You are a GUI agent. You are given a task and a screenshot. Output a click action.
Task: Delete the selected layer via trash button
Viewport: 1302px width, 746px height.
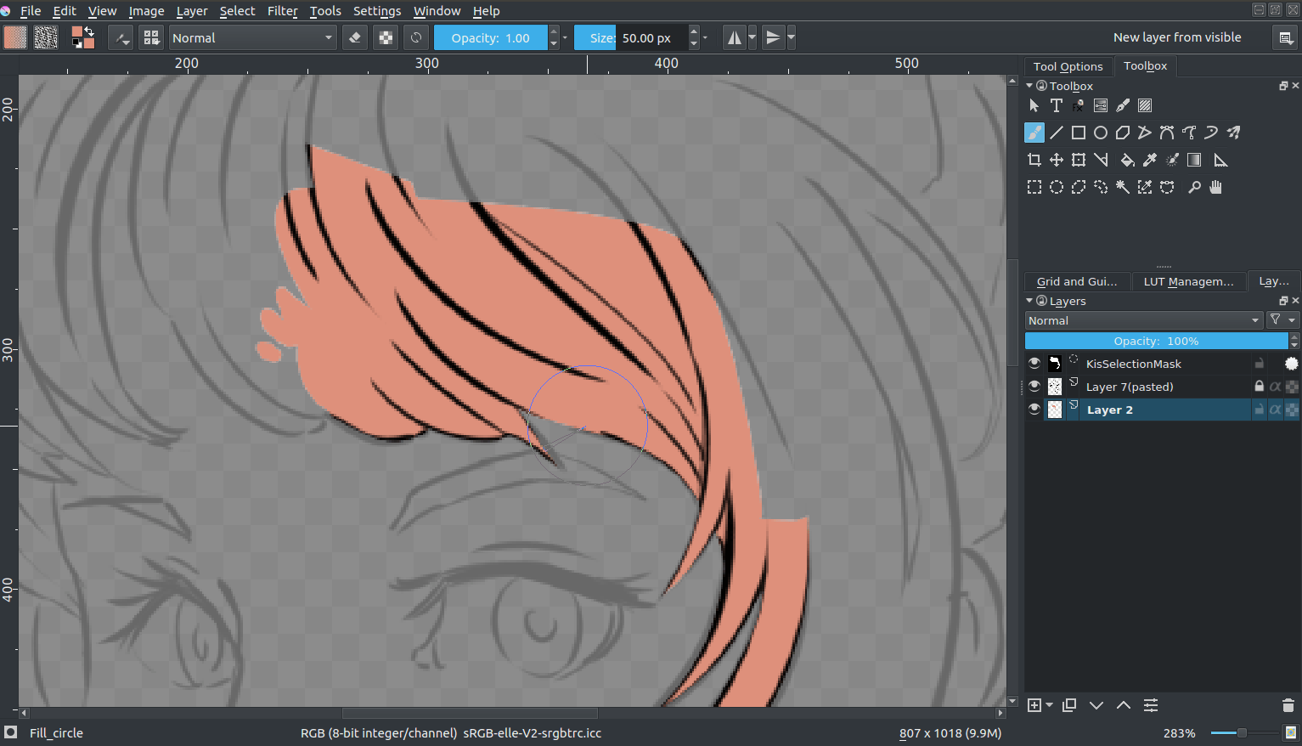coord(1288,705)
